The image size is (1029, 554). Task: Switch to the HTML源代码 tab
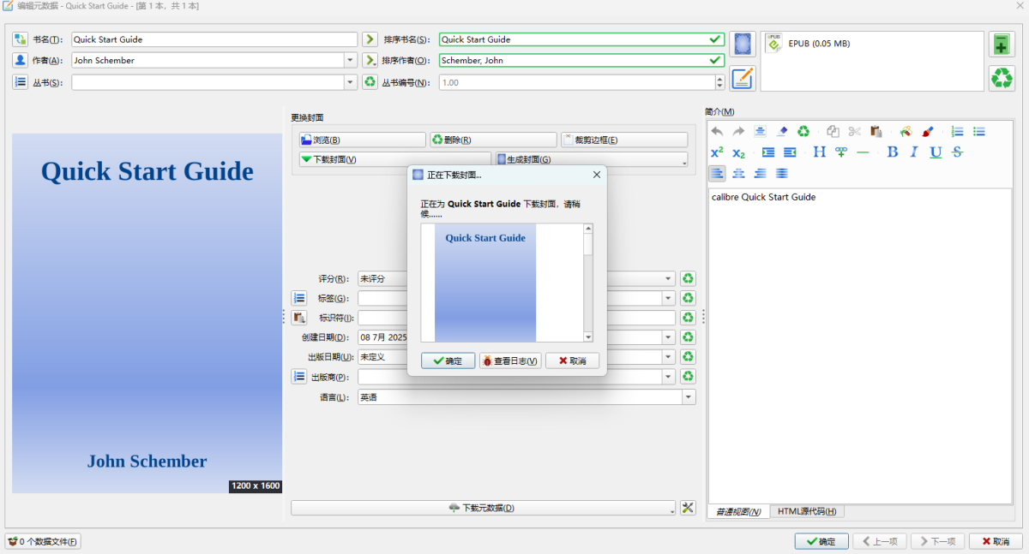pos(806,511)
